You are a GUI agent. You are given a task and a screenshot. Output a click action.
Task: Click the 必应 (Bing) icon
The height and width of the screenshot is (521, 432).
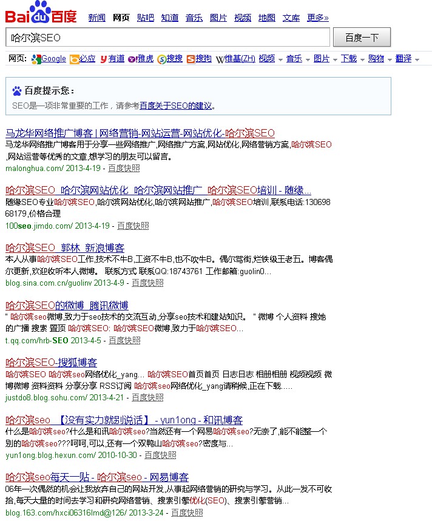click(x=74, y=59)
